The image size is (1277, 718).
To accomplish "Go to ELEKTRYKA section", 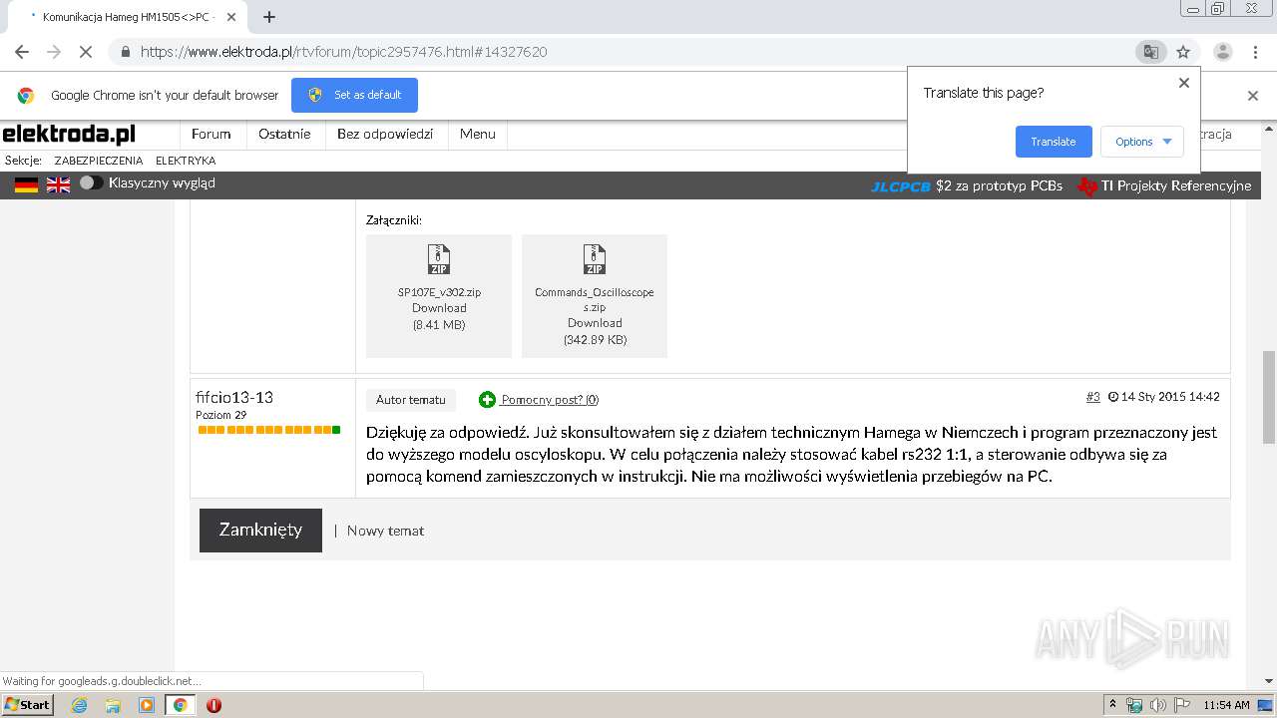I will (186, 161).
